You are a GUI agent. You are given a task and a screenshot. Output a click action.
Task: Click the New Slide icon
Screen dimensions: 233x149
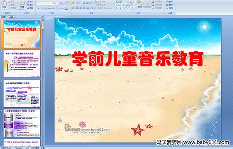click(22, 3)
